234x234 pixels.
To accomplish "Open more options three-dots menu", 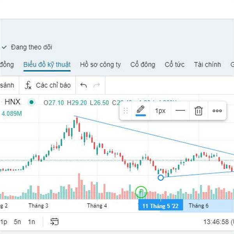I will pos(217,111).
